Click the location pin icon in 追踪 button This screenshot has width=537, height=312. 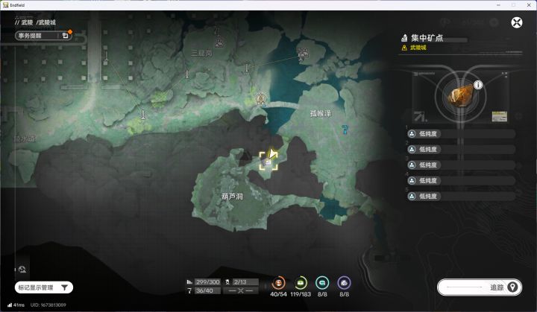(x=512, y=287)
